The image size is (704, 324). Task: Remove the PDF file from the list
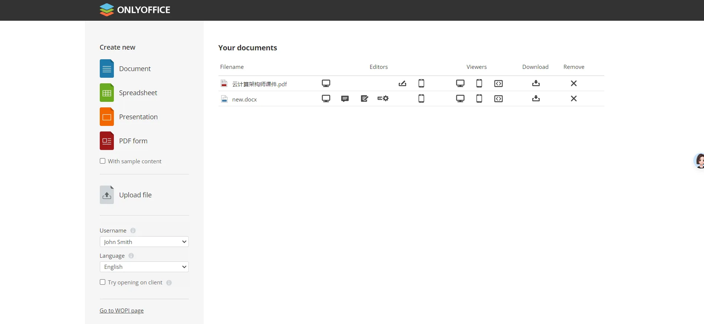(x=574, y=83)
